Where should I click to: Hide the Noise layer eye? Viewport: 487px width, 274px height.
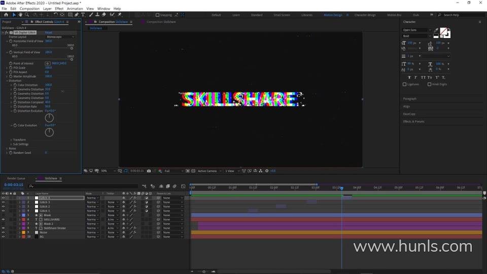pyautogui.click(x=3, y=232)
